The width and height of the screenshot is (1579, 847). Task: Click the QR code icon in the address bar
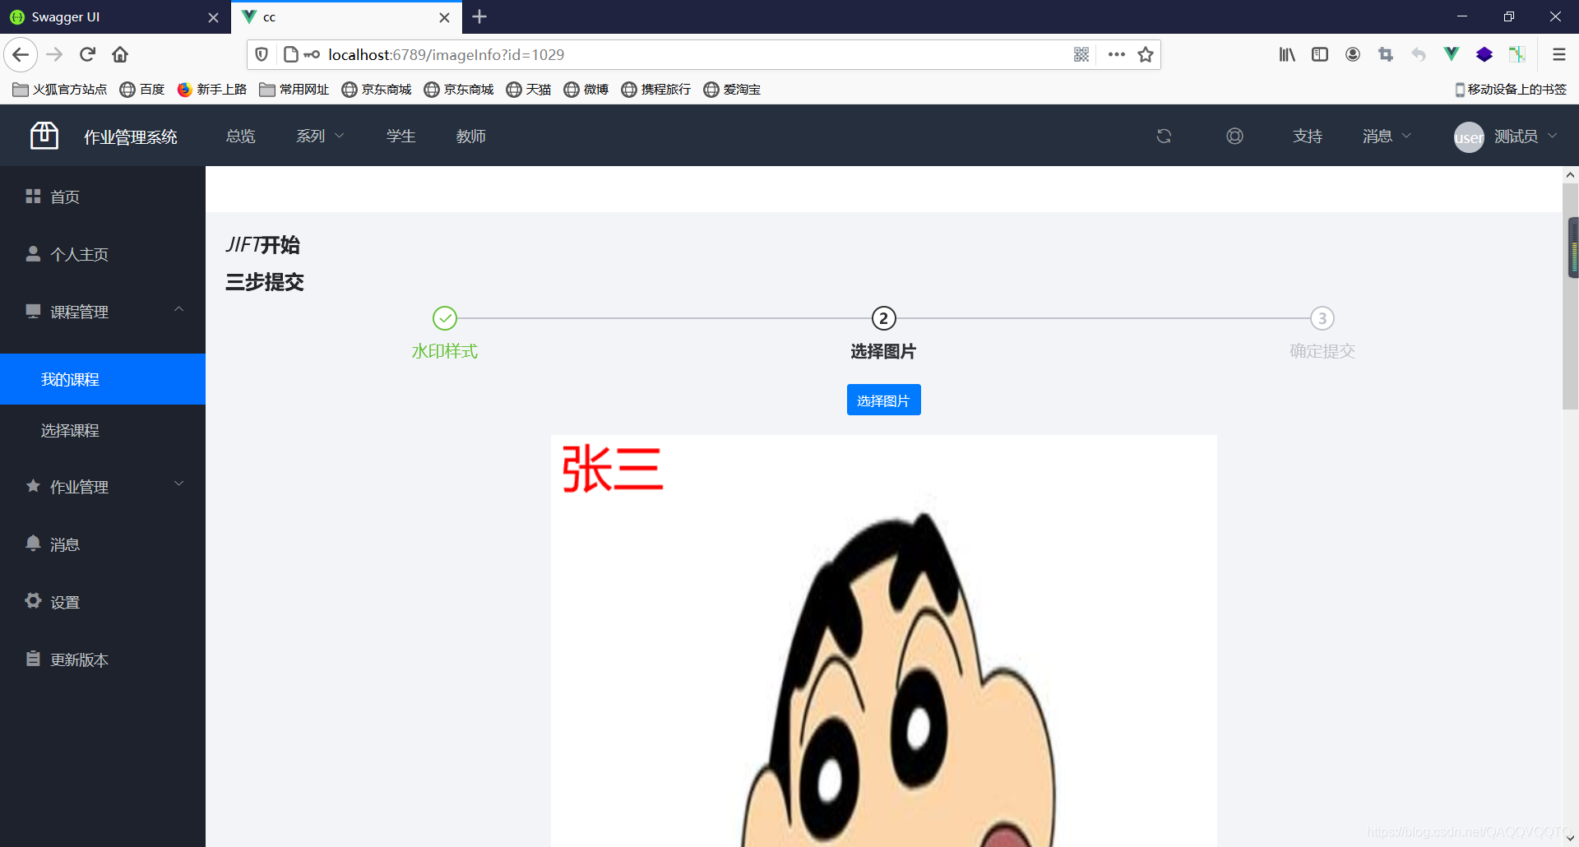coord(1081,54)
